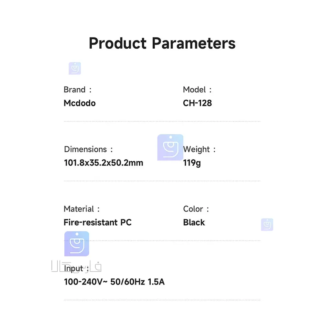
Task: Click the 119g weight value
Action: (x=192, y=163)
